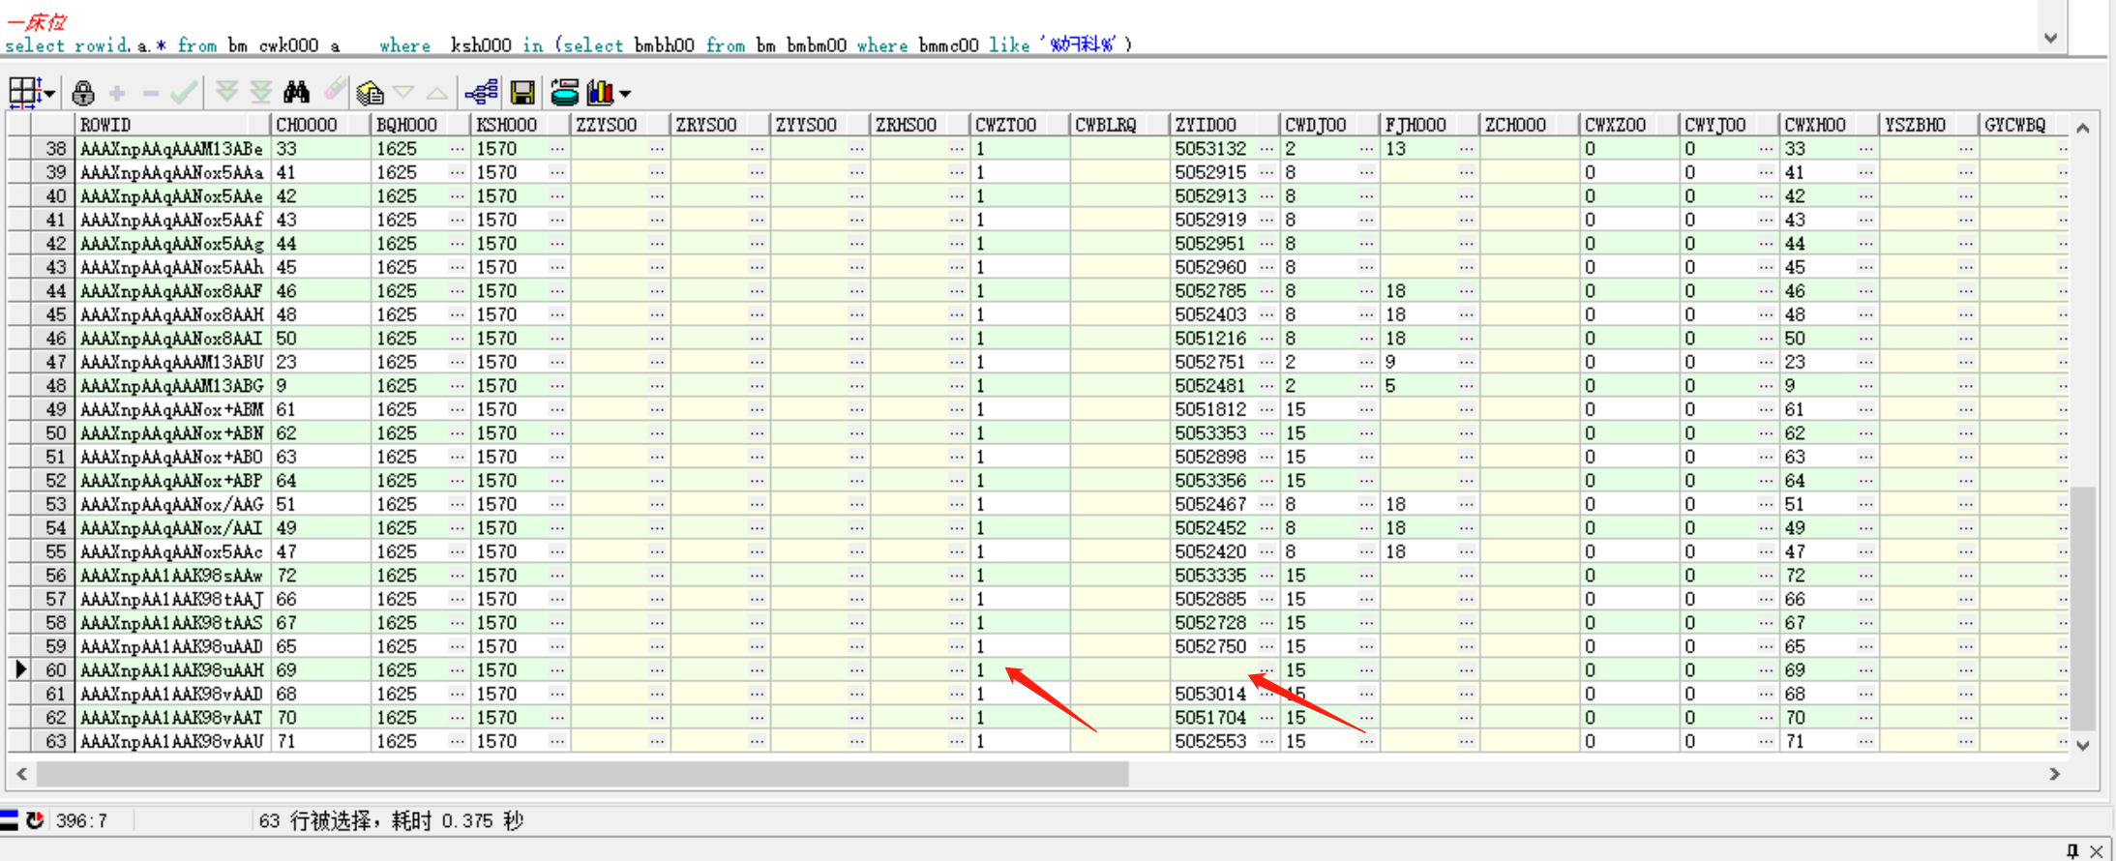The width and height of the screenshot is (2116, 861).
Task: Open Find with the binoculars icon
Action: [x=296, y=92]
